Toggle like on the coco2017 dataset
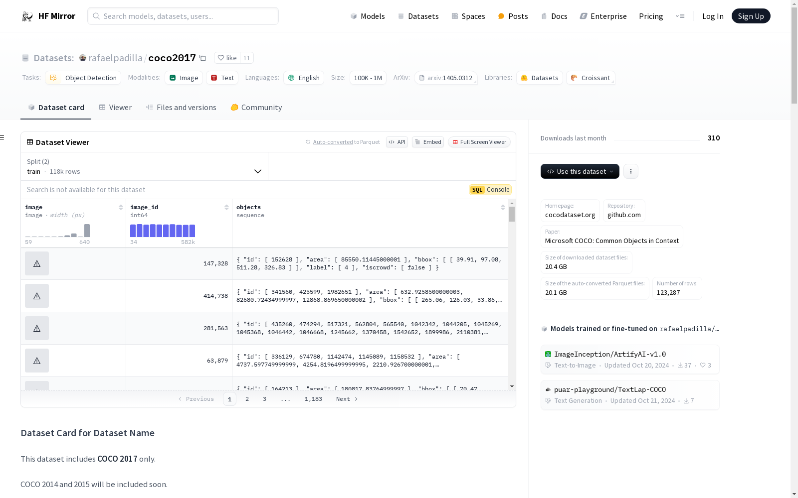798x498 pixels. click(x=227, y=58)
